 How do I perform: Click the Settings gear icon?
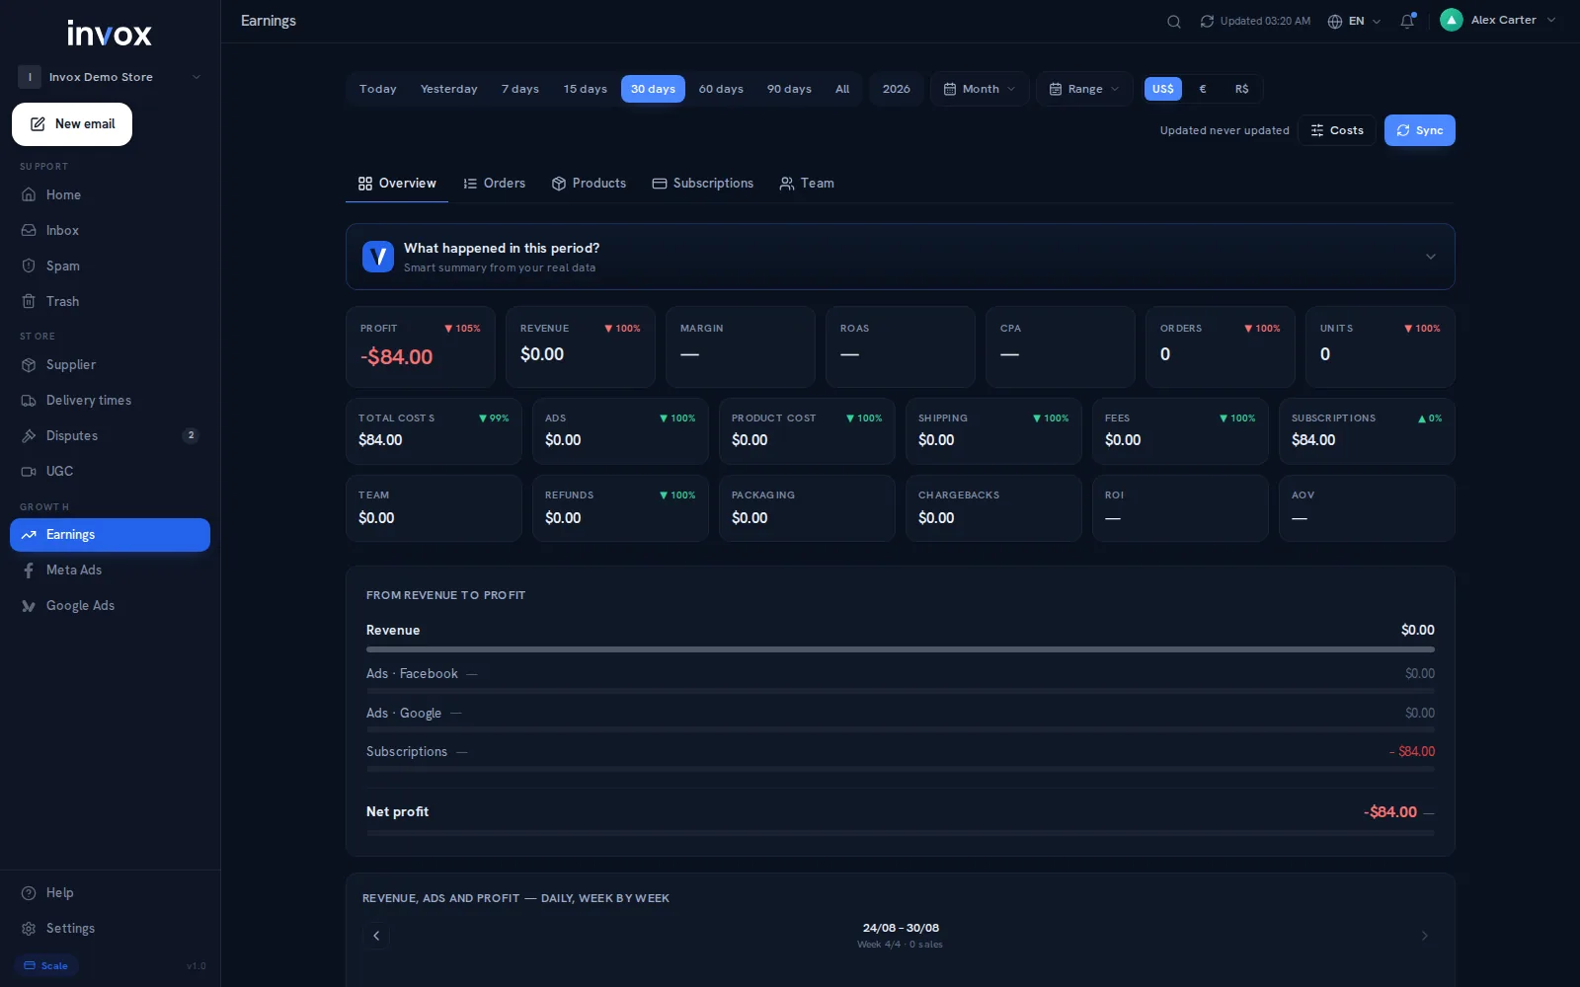29,928
